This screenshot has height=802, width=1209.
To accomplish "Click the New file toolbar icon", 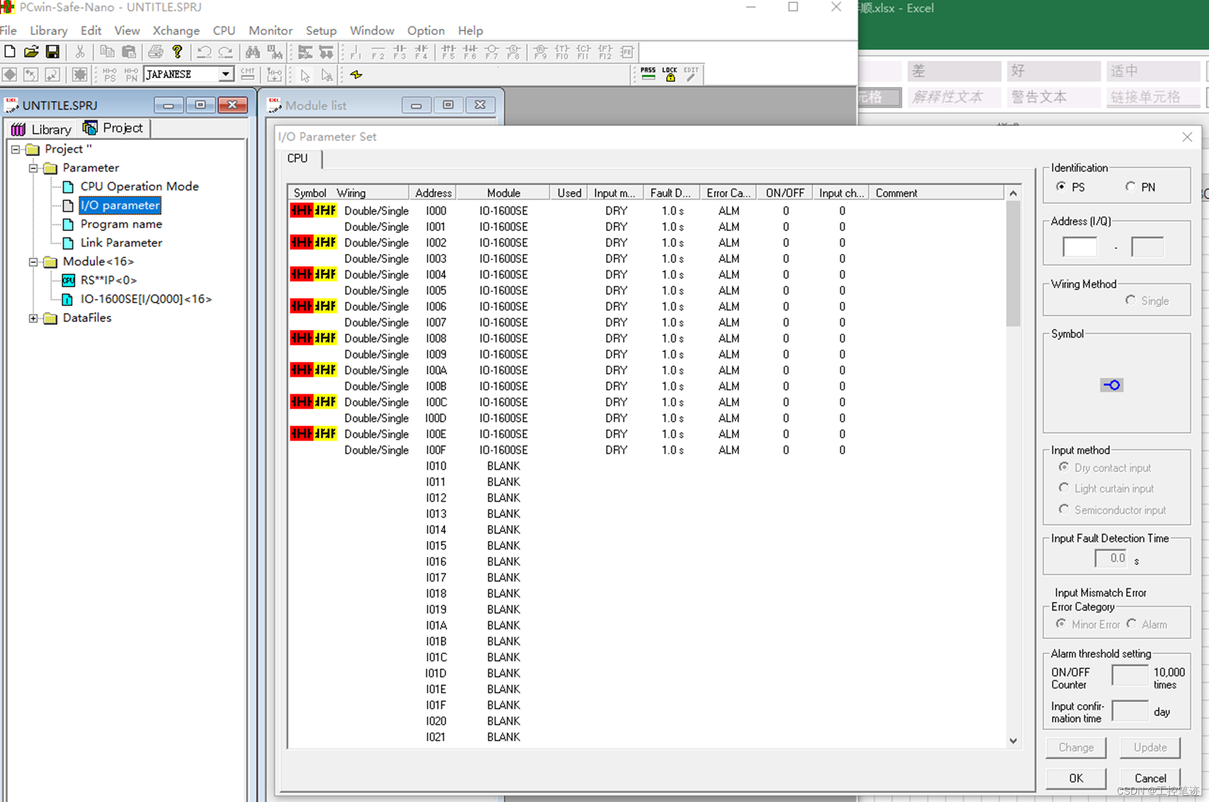I will coord(10,52).
